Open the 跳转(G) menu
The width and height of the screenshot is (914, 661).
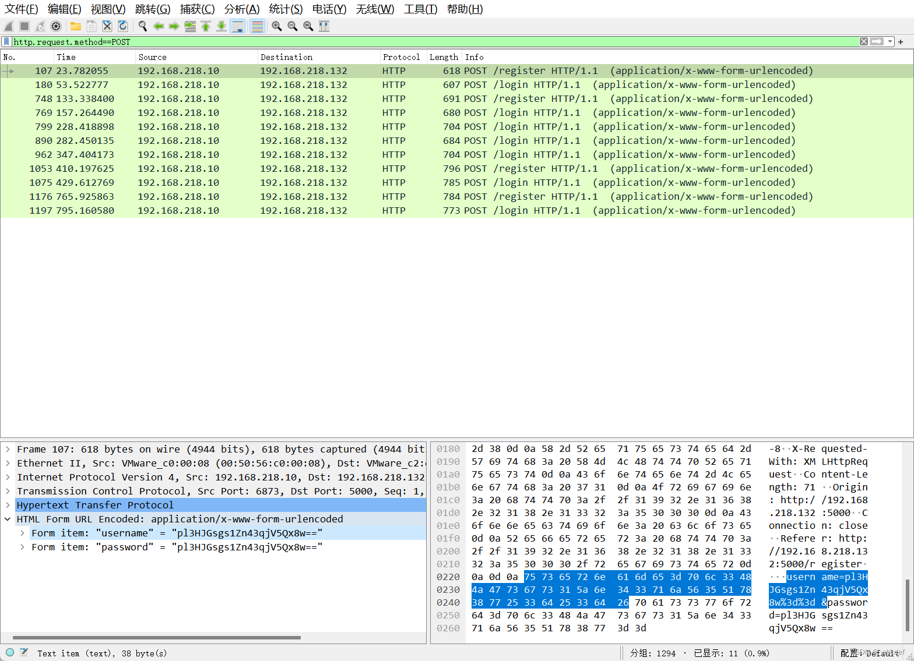[x=153, y=9]
